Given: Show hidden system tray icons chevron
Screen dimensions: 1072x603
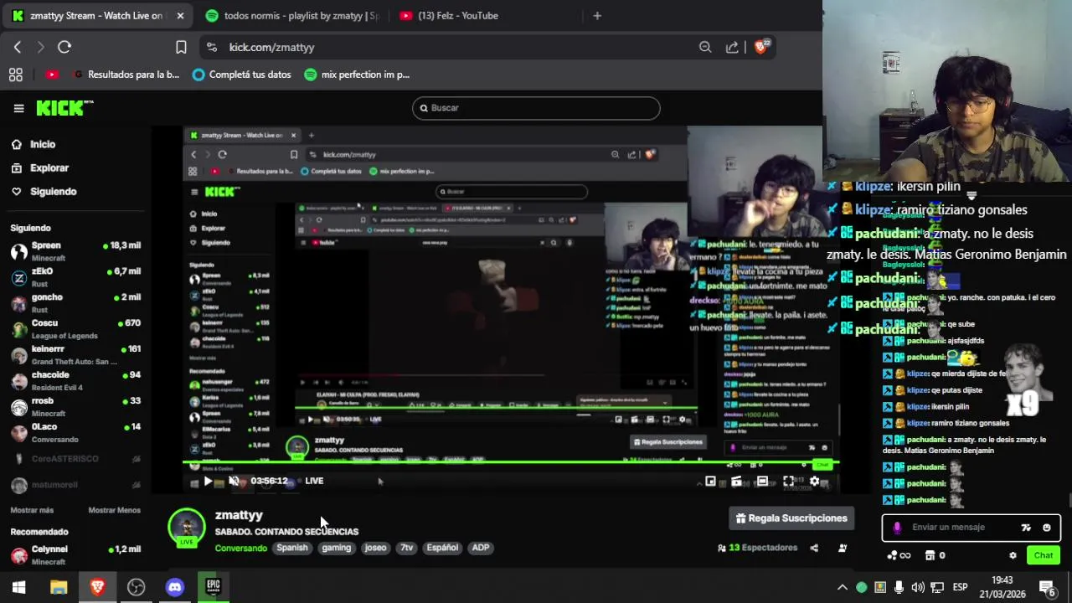Looking at the screenshot, I should pyautogui.click(x=842, y=587).
